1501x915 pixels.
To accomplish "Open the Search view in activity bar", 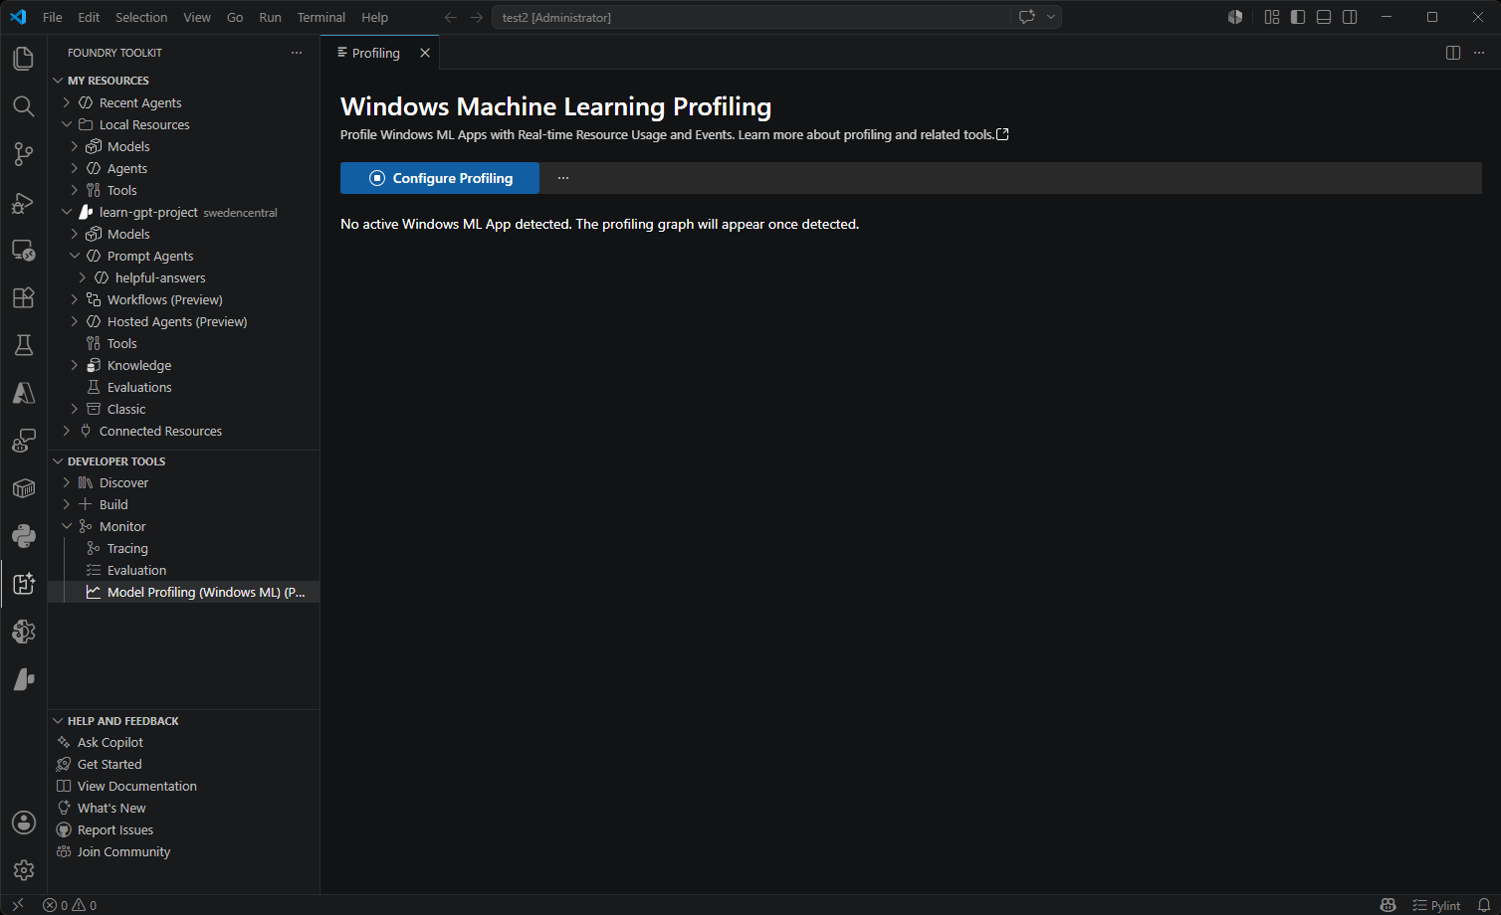I will pos(23,106).
